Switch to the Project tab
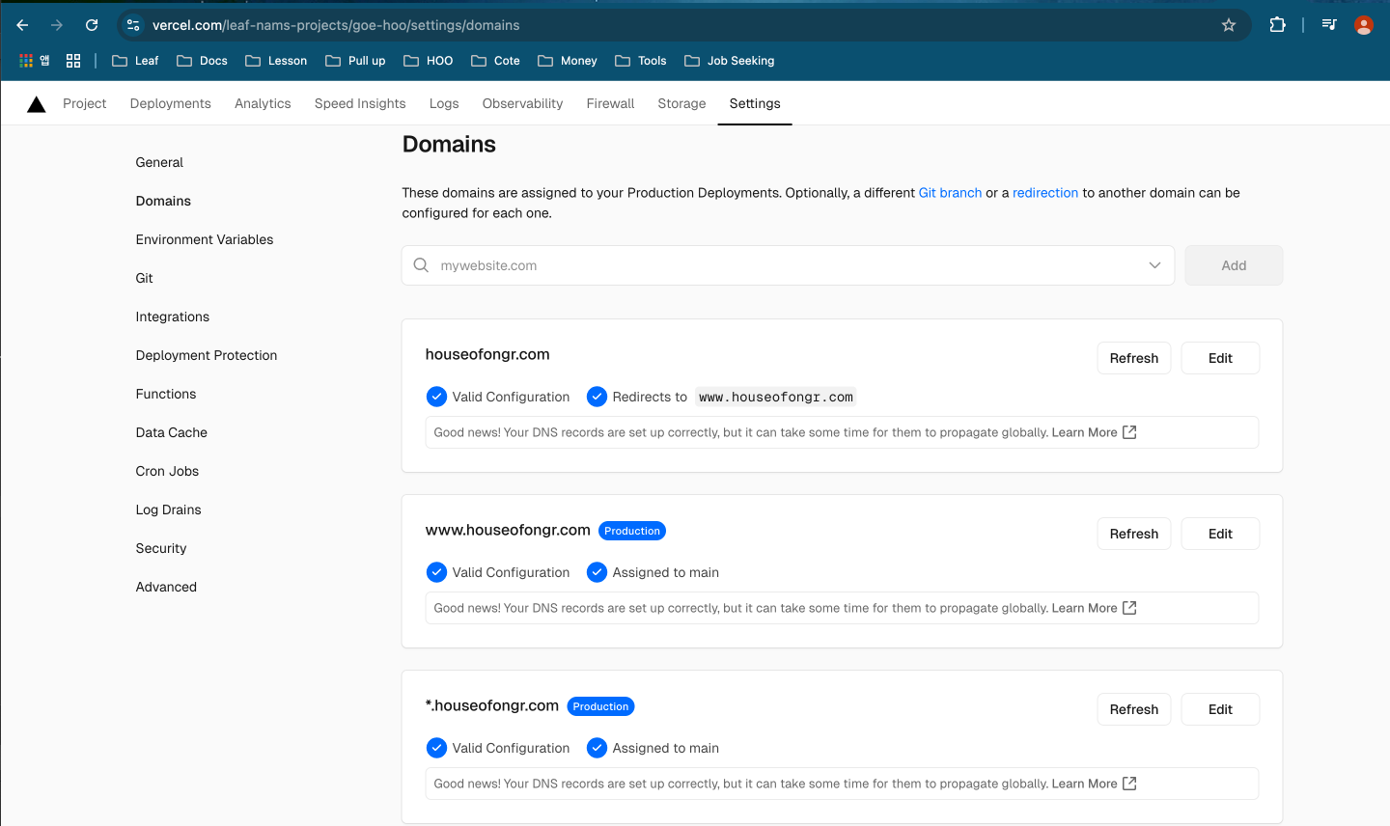Viewport: 1390px width, 826px height. (x=85, y=103)
